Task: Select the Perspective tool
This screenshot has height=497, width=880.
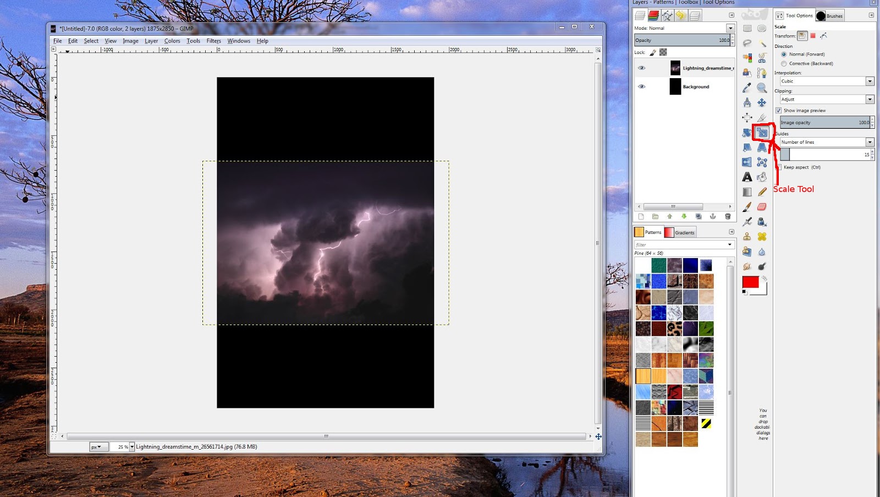Action: 762,148
